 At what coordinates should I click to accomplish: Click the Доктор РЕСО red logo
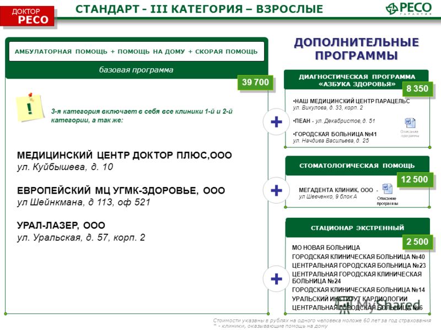tap(27, 16)
